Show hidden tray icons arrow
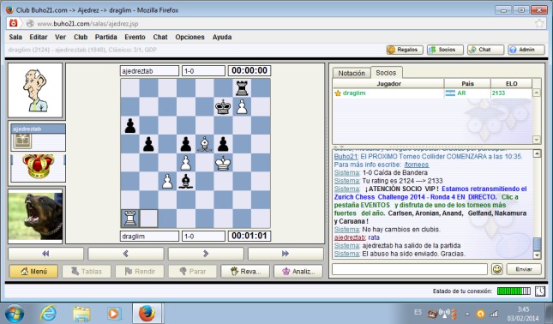Viewport: 553px width, 324px height. [x=467, y=314]
